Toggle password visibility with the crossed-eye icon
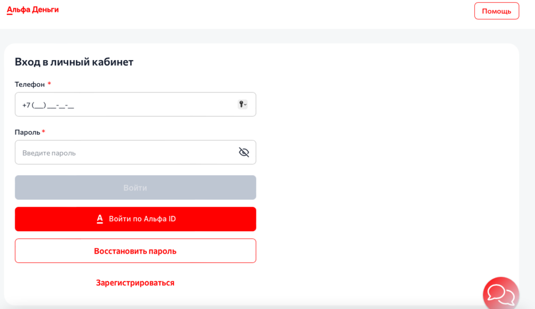Viewport: 535px width, 309px height. (x=244, y=152)
